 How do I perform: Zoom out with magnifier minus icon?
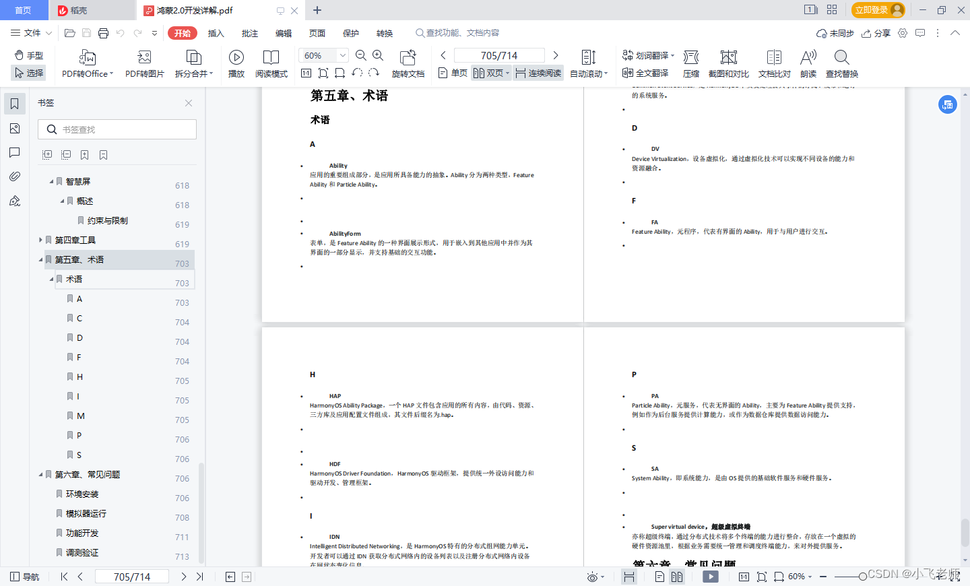[x=361, y=55]
